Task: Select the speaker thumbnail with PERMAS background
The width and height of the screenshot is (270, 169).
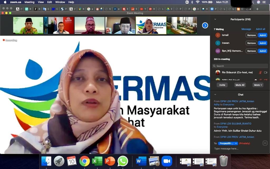Action: pyautogui.click(x=151, y=25)
